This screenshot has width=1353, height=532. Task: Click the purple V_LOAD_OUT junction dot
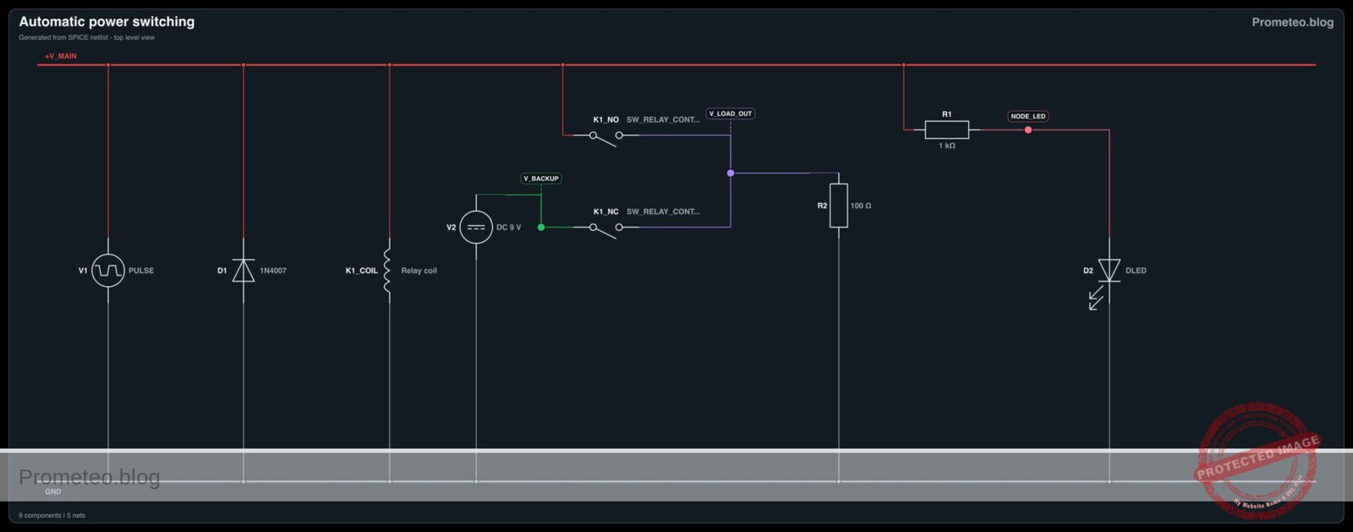pos(731,173)
